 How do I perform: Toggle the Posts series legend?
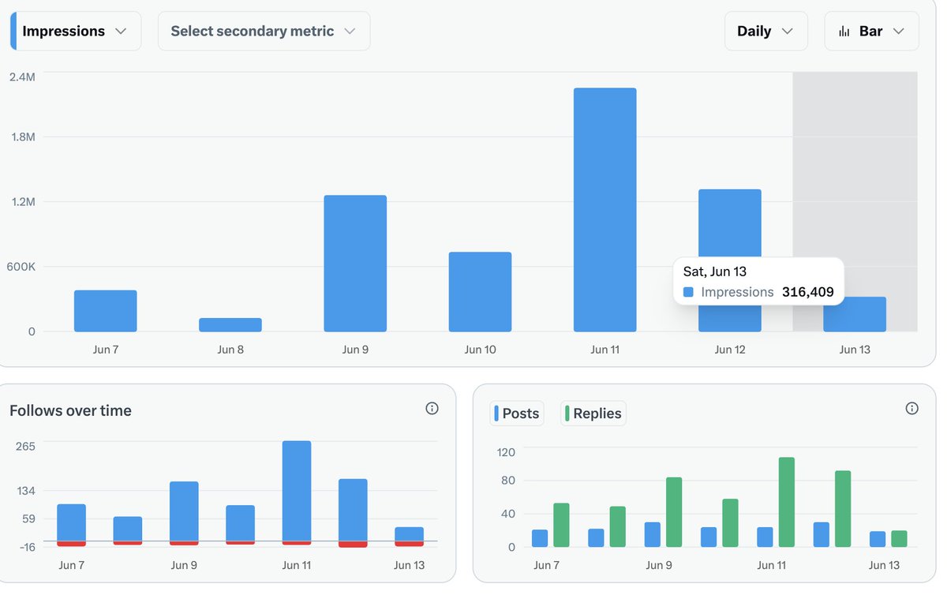click(x=517, y=414)
